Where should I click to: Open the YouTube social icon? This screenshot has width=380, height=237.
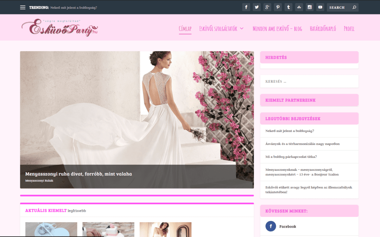tap(320, 7)
